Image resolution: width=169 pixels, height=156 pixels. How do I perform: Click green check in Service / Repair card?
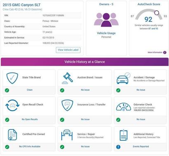[62, 147]
